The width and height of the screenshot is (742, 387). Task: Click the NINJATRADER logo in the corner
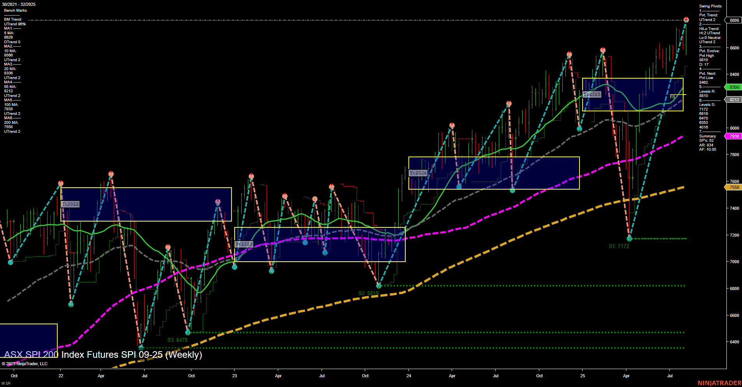coord(719,383)
